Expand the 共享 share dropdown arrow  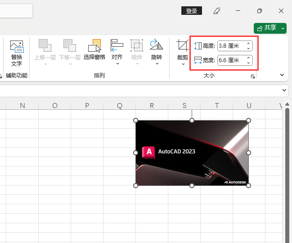pyautogui.click(x=283, y=28)
